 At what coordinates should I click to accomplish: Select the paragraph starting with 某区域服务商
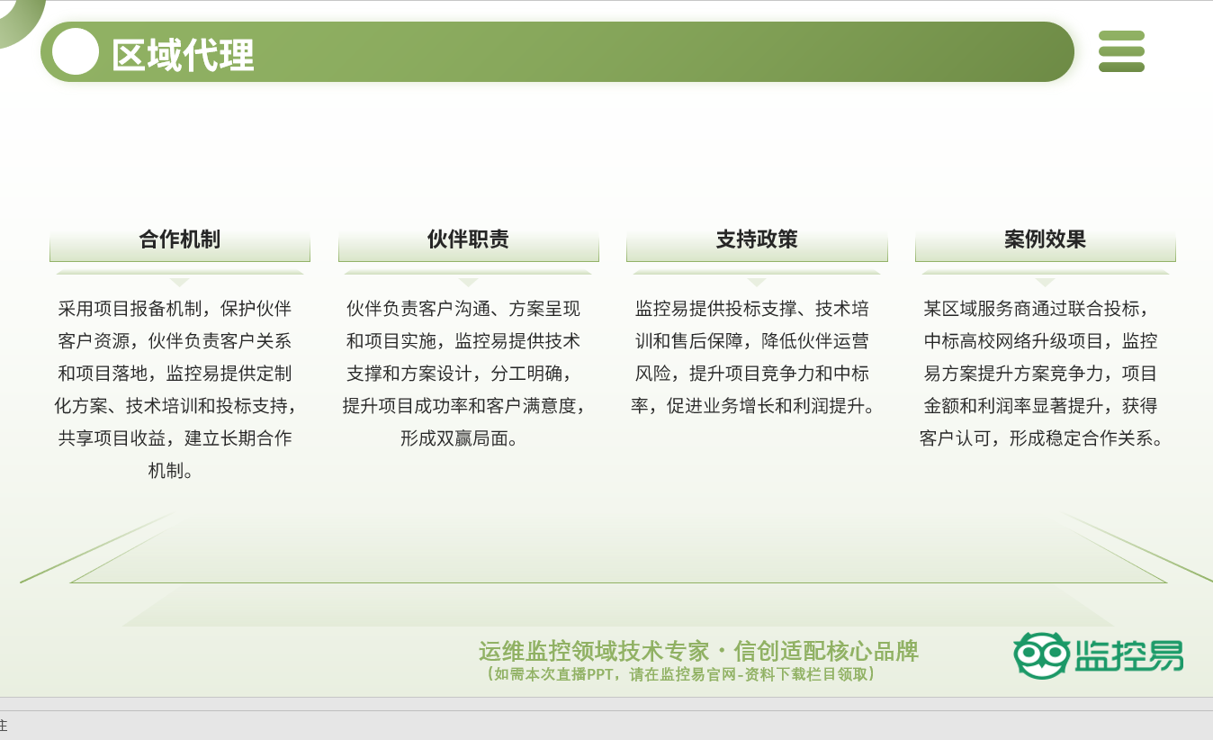click(1041, 373)
